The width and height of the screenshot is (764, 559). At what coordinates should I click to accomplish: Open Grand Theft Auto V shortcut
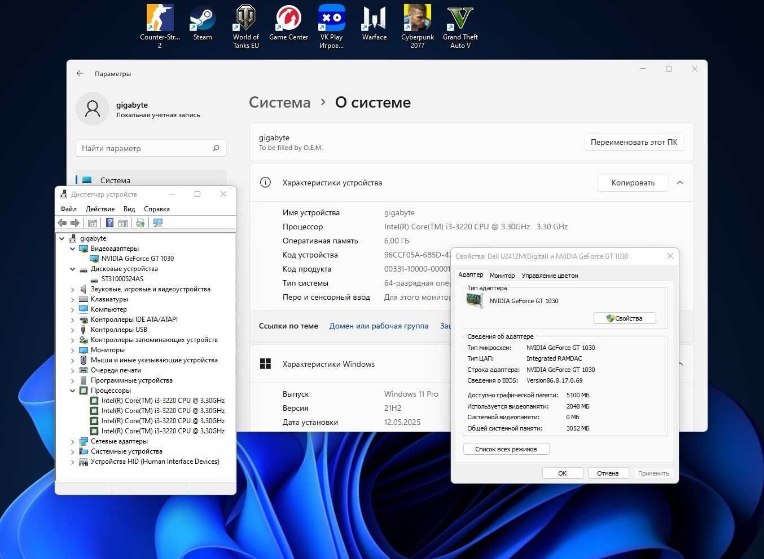coord(460,26)
